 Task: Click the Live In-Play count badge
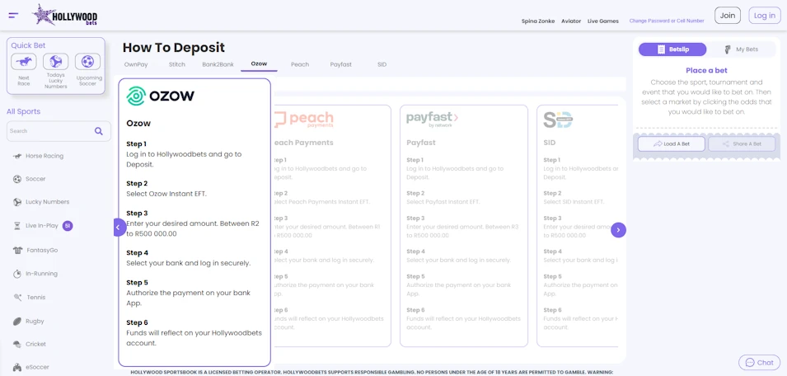[68, 226]
